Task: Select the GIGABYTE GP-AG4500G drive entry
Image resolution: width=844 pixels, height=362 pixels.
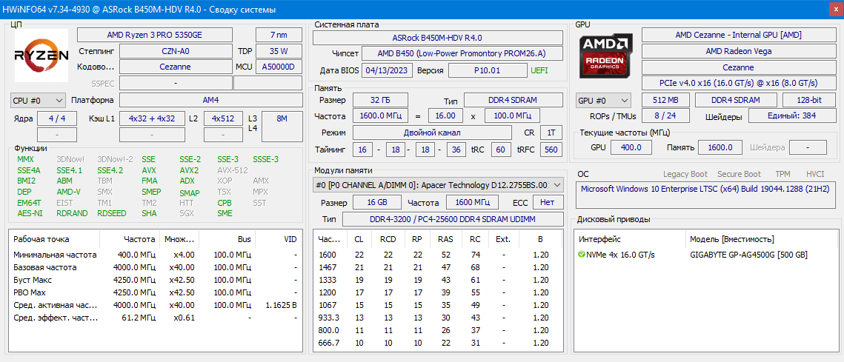Action: [748, 255]
